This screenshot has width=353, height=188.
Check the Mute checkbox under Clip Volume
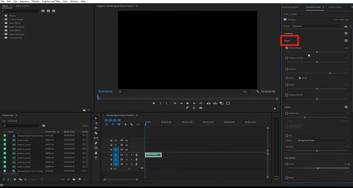pos(287,177)
